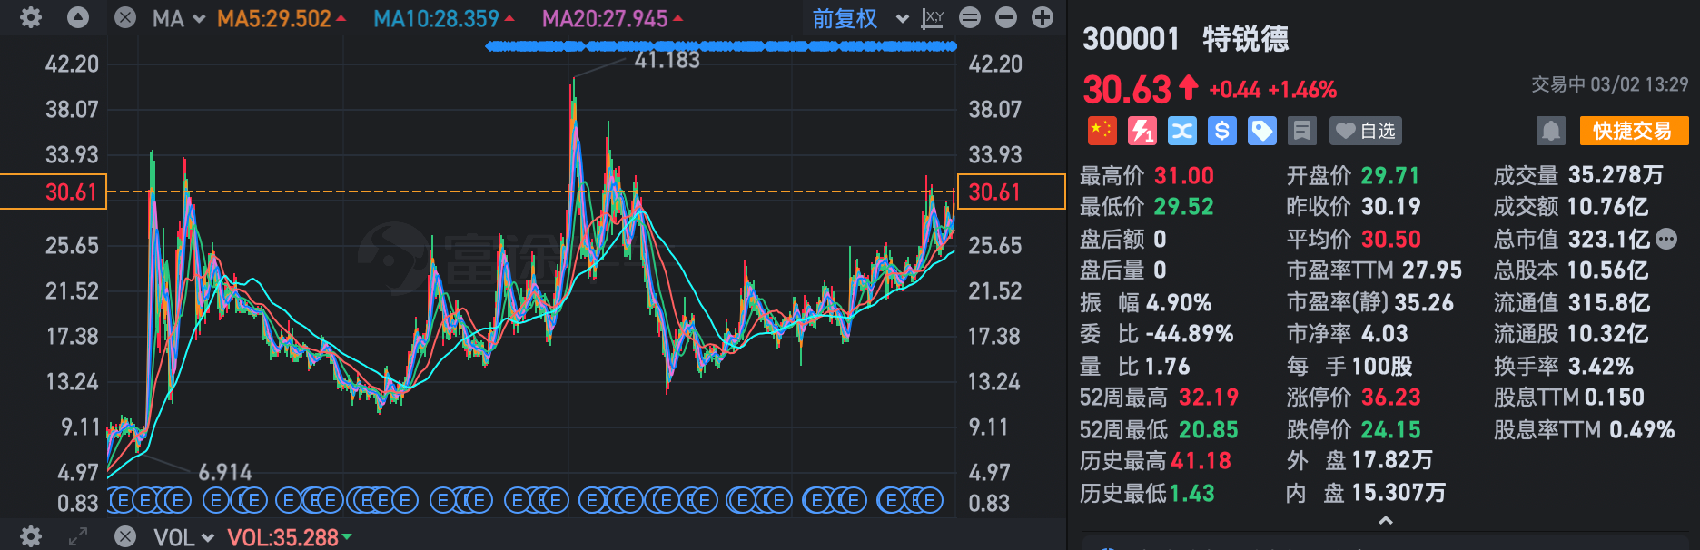Click the 成交额 10.76亿 value
This screenshot has height=550, width=1700.
tap(1607, 207)
